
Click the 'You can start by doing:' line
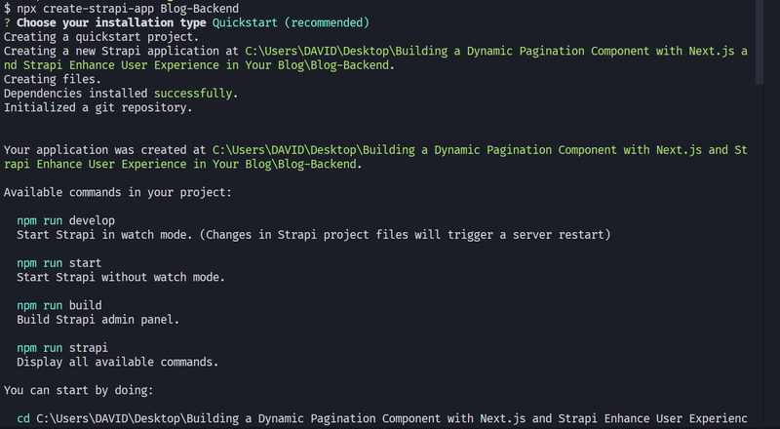click(x=79, y=391)
